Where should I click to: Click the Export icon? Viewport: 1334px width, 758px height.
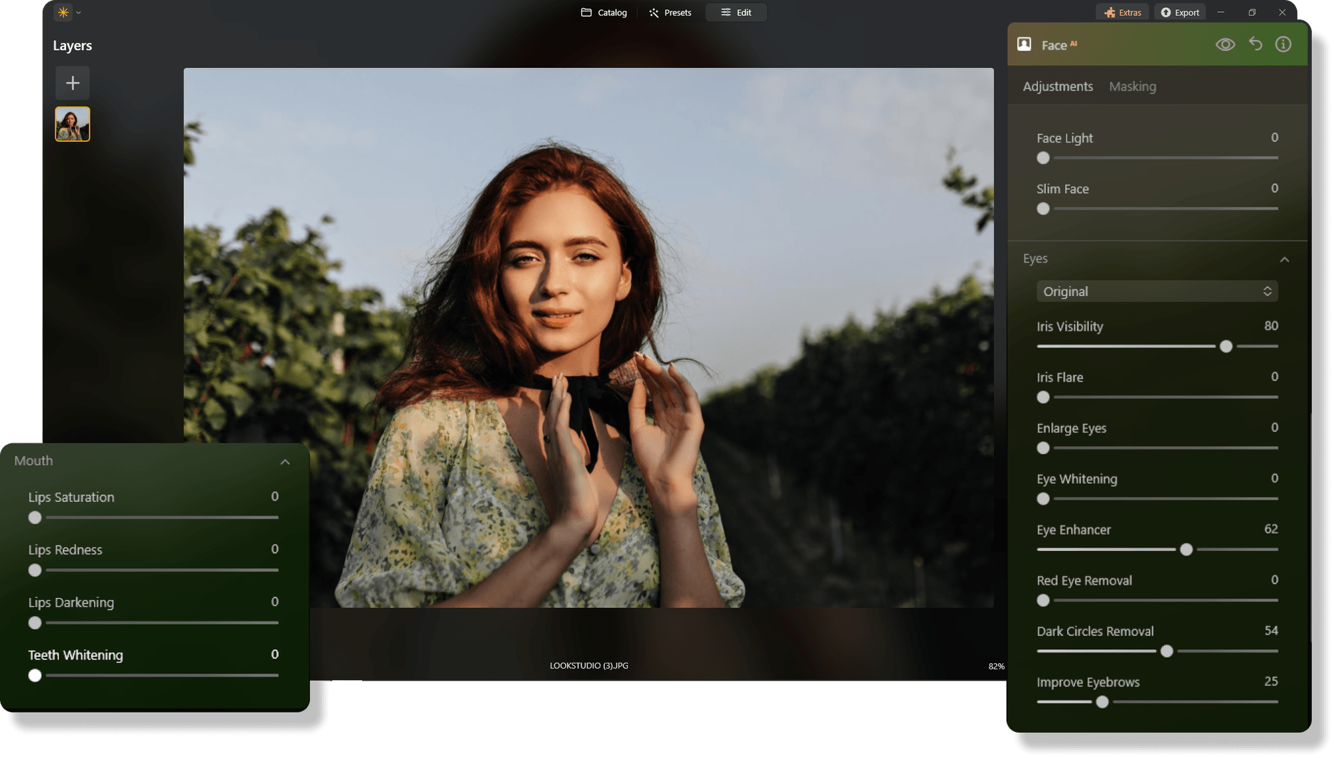click(1165, 12)
